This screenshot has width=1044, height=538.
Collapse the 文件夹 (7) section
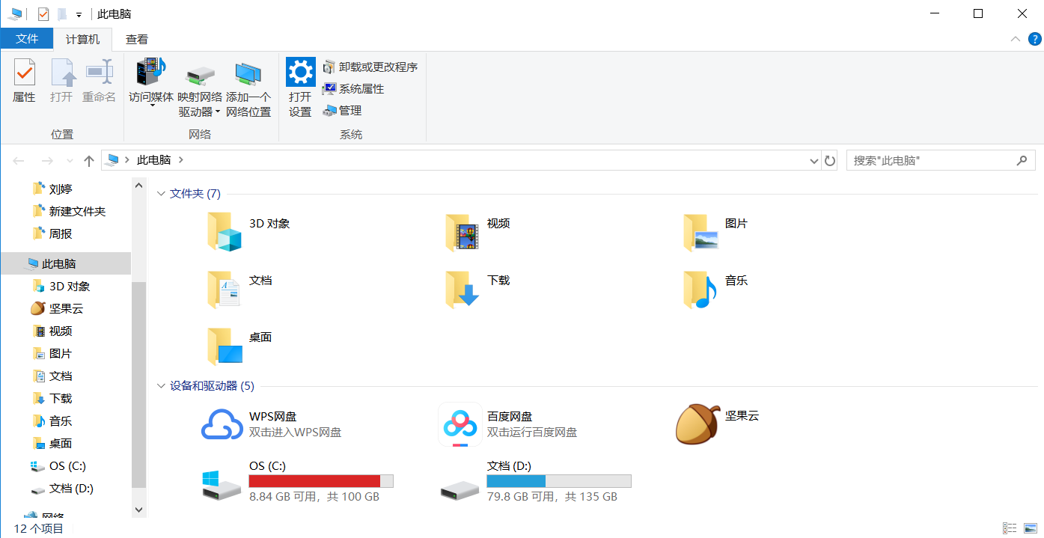click(162, 193)
